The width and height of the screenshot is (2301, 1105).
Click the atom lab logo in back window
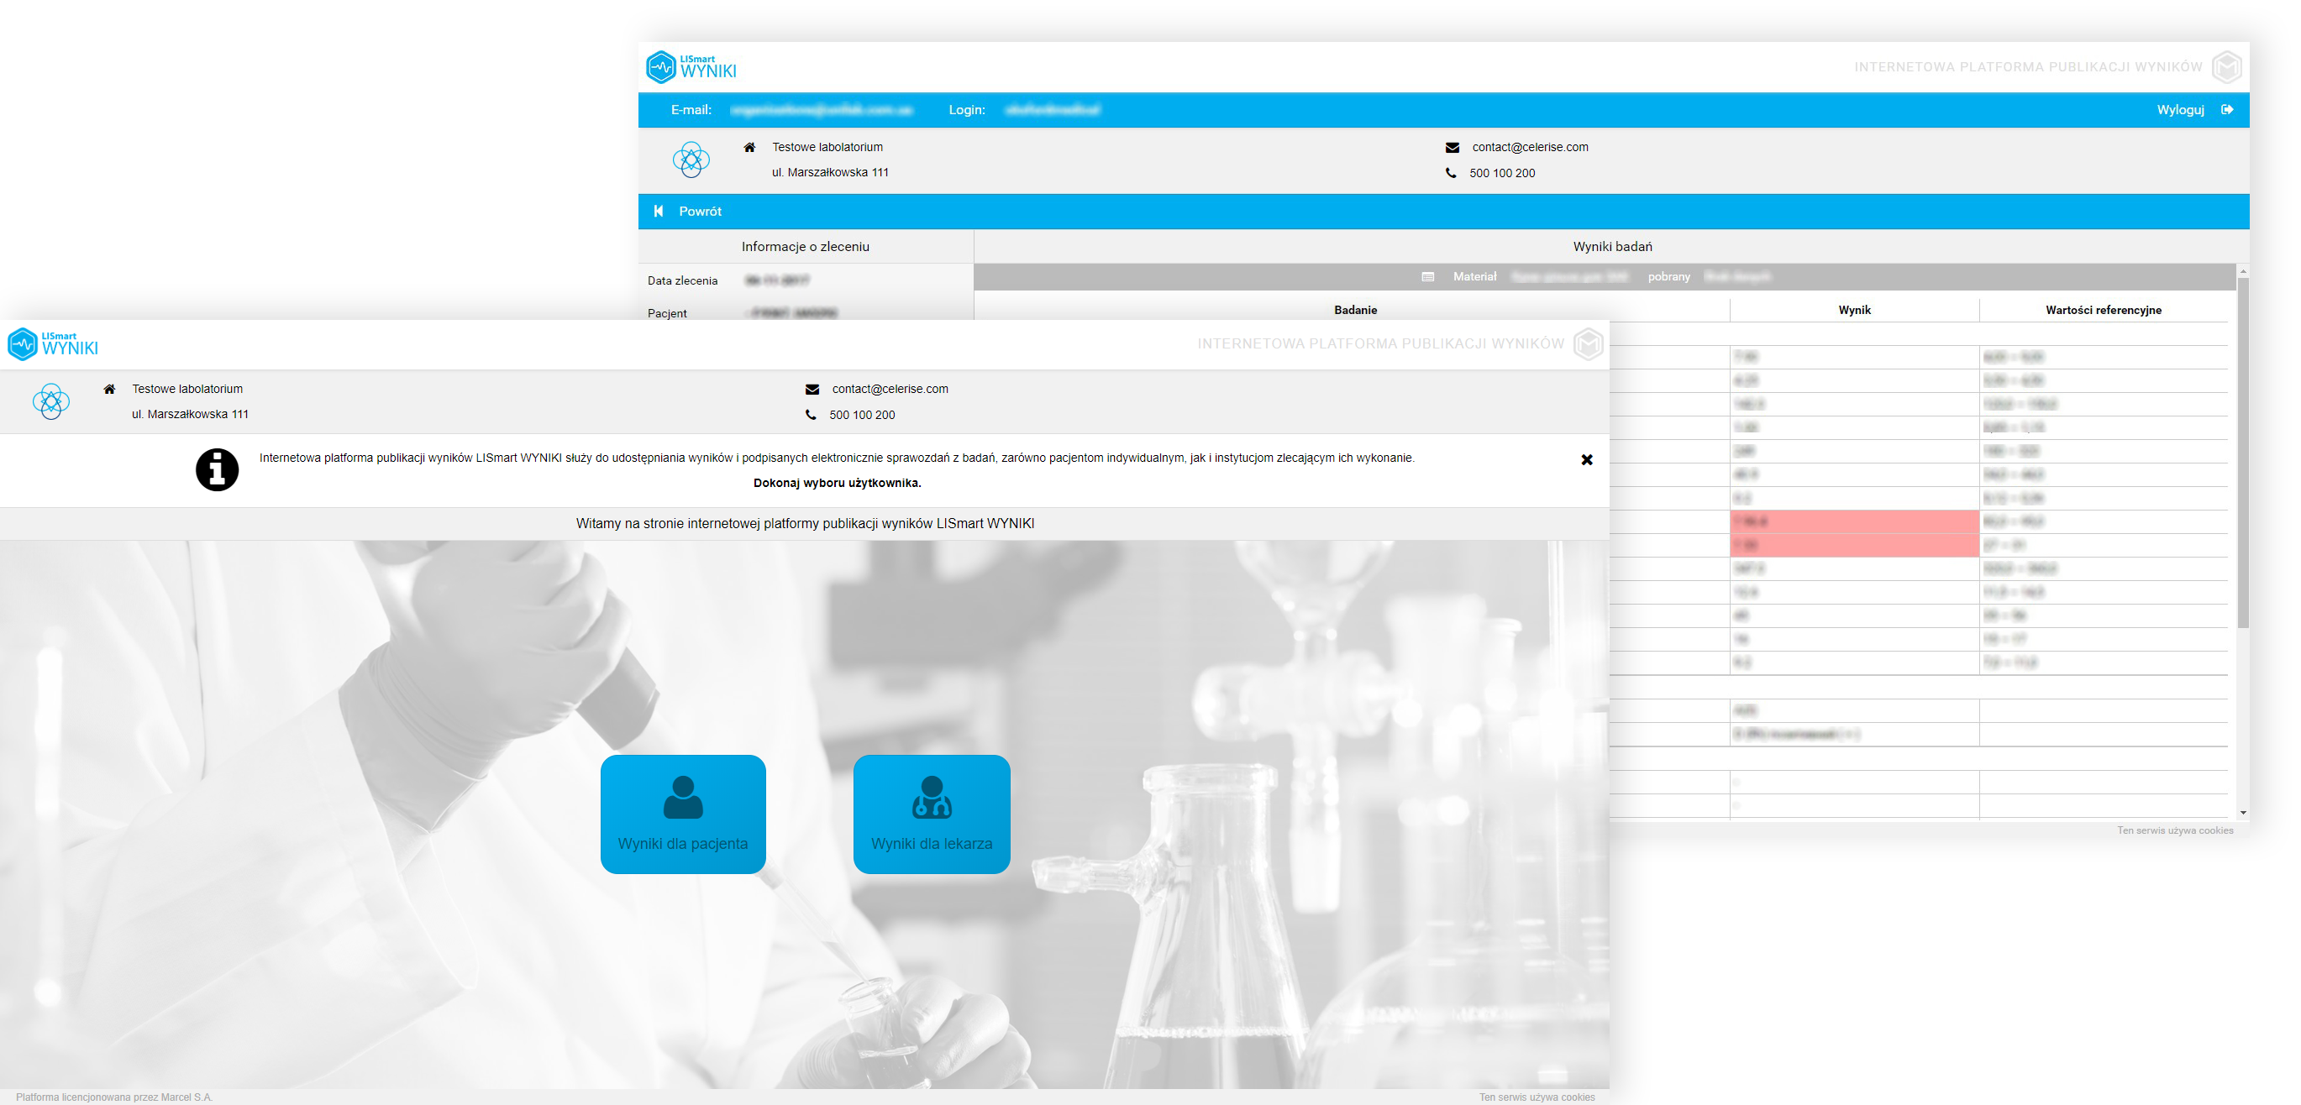(x=691, y=160)
